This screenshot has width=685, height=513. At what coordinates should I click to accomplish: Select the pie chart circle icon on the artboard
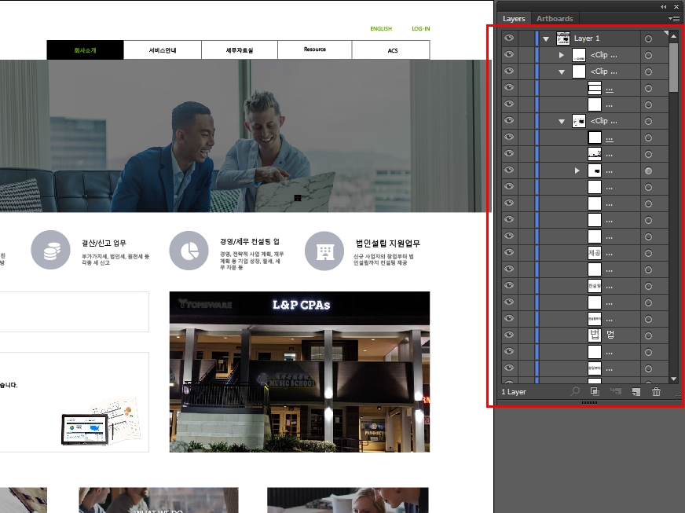pos(189,251)
